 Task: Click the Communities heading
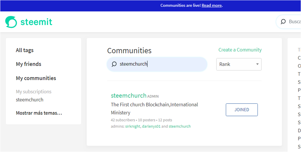pos(129,51)
